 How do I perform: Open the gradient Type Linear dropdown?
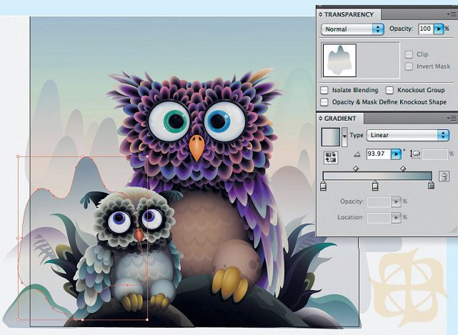point(408,135)
